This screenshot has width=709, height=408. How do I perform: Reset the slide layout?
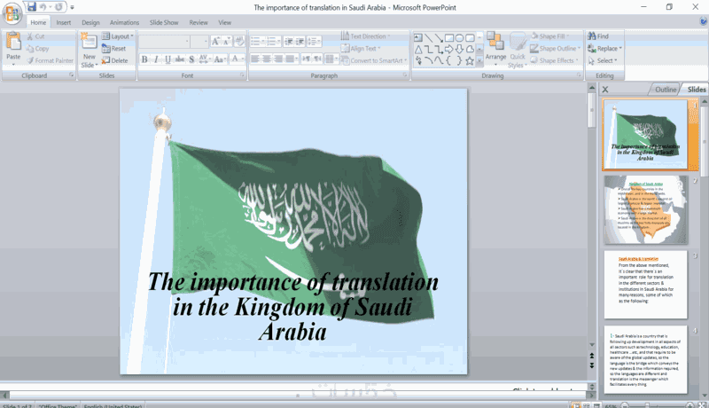pos(114,49)
